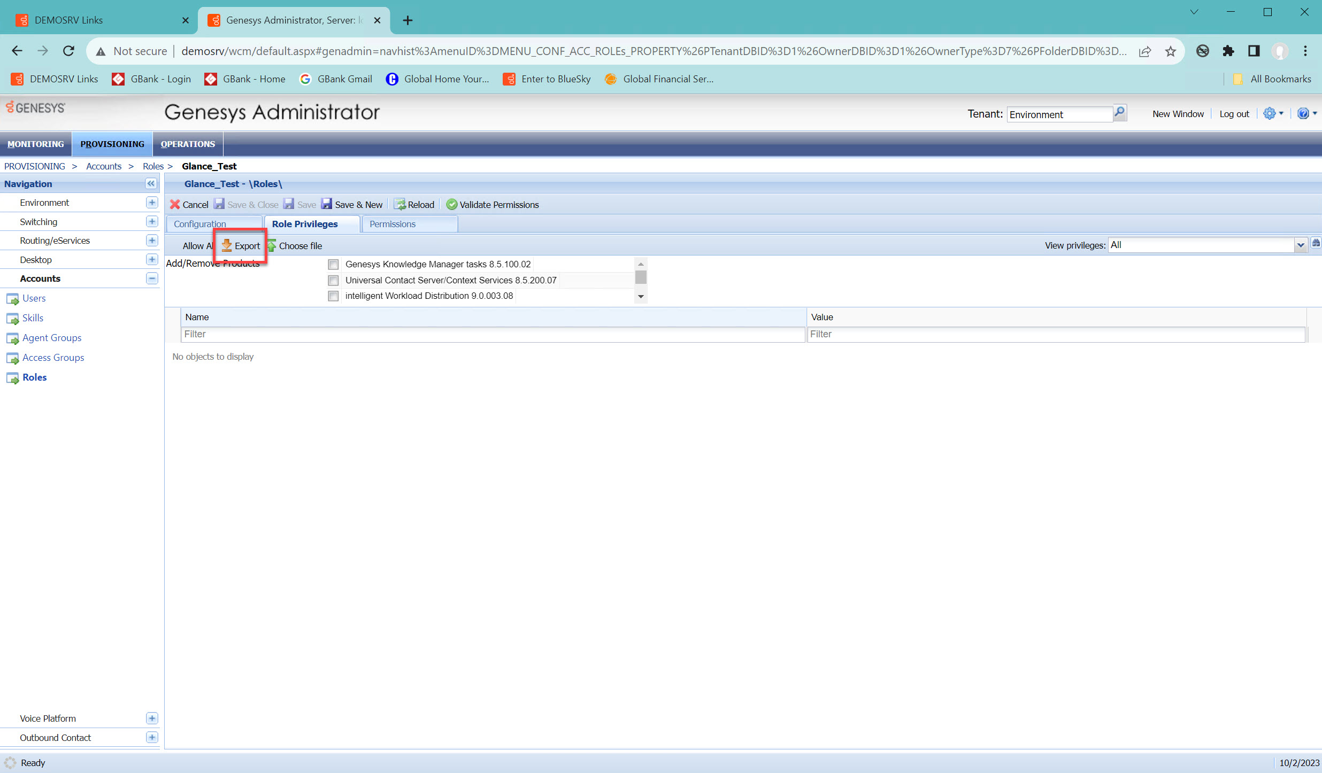This screenshot has width=1322, height=773.
Task: Click Choose file import button
Action: coord(295,245)
